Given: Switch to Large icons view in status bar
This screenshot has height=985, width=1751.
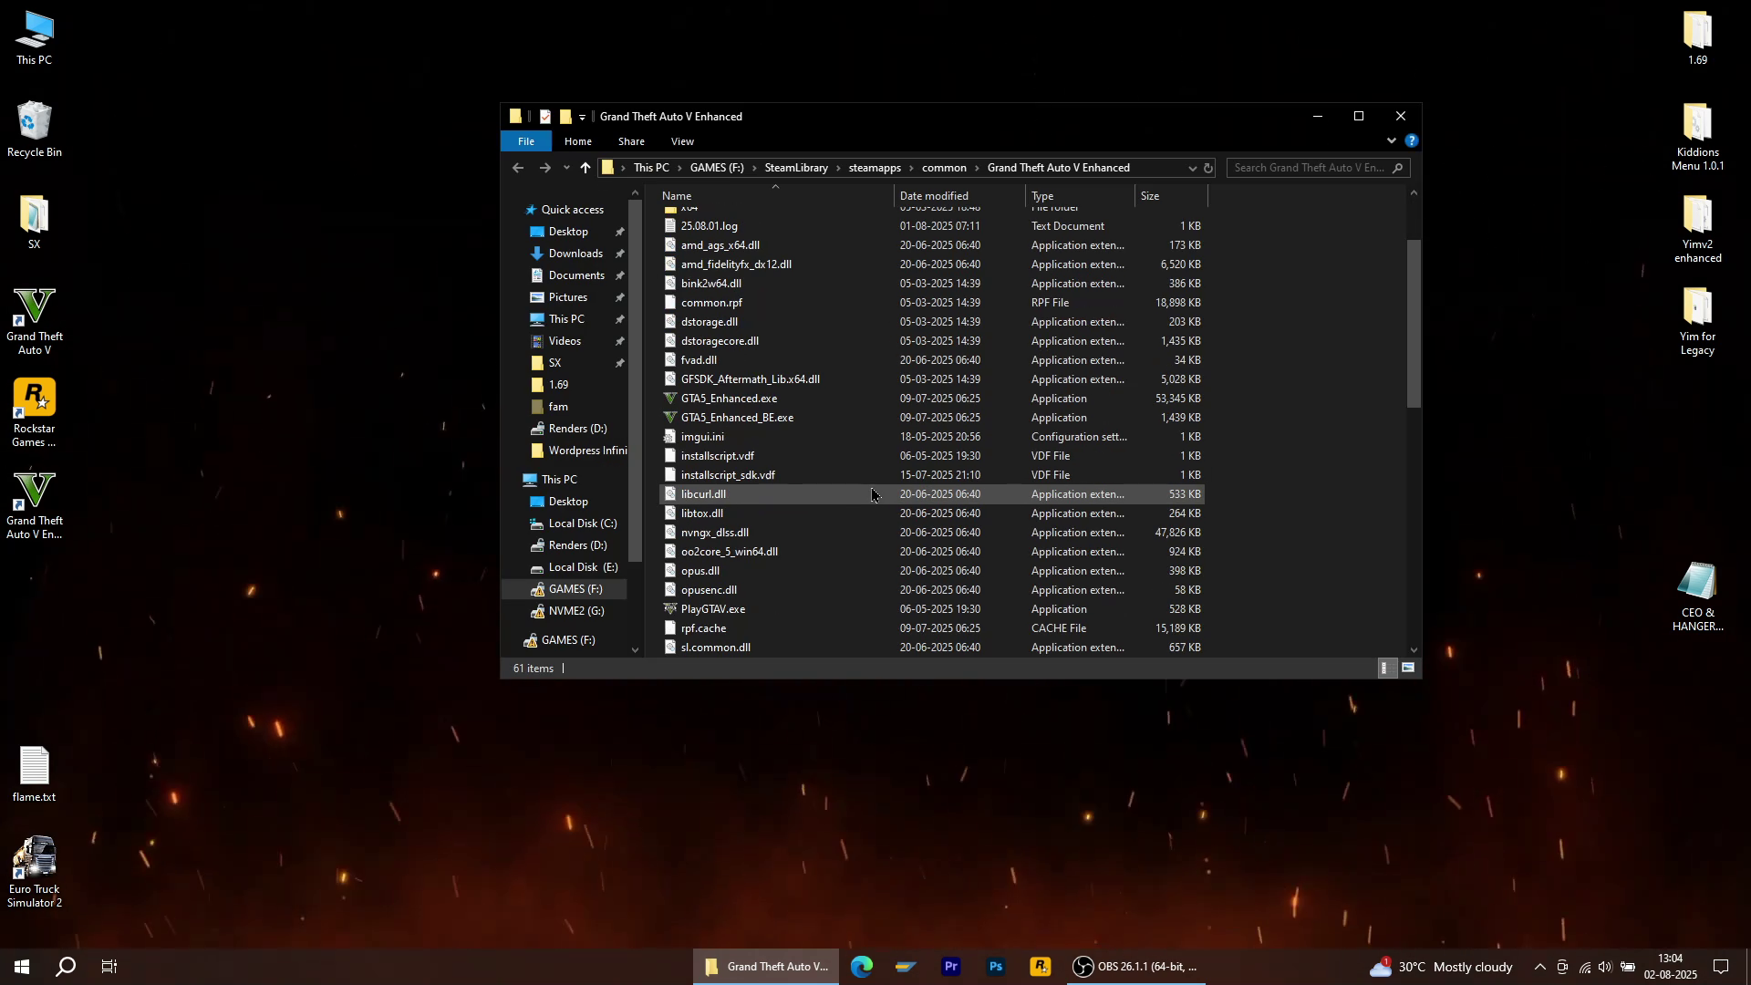Looking at the screenshot, I should (x=1408, y=669).
